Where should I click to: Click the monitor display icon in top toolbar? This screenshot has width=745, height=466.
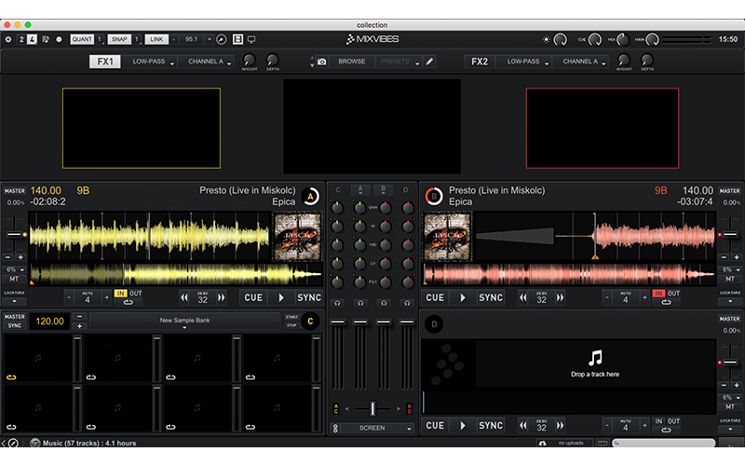pos(251,39)
